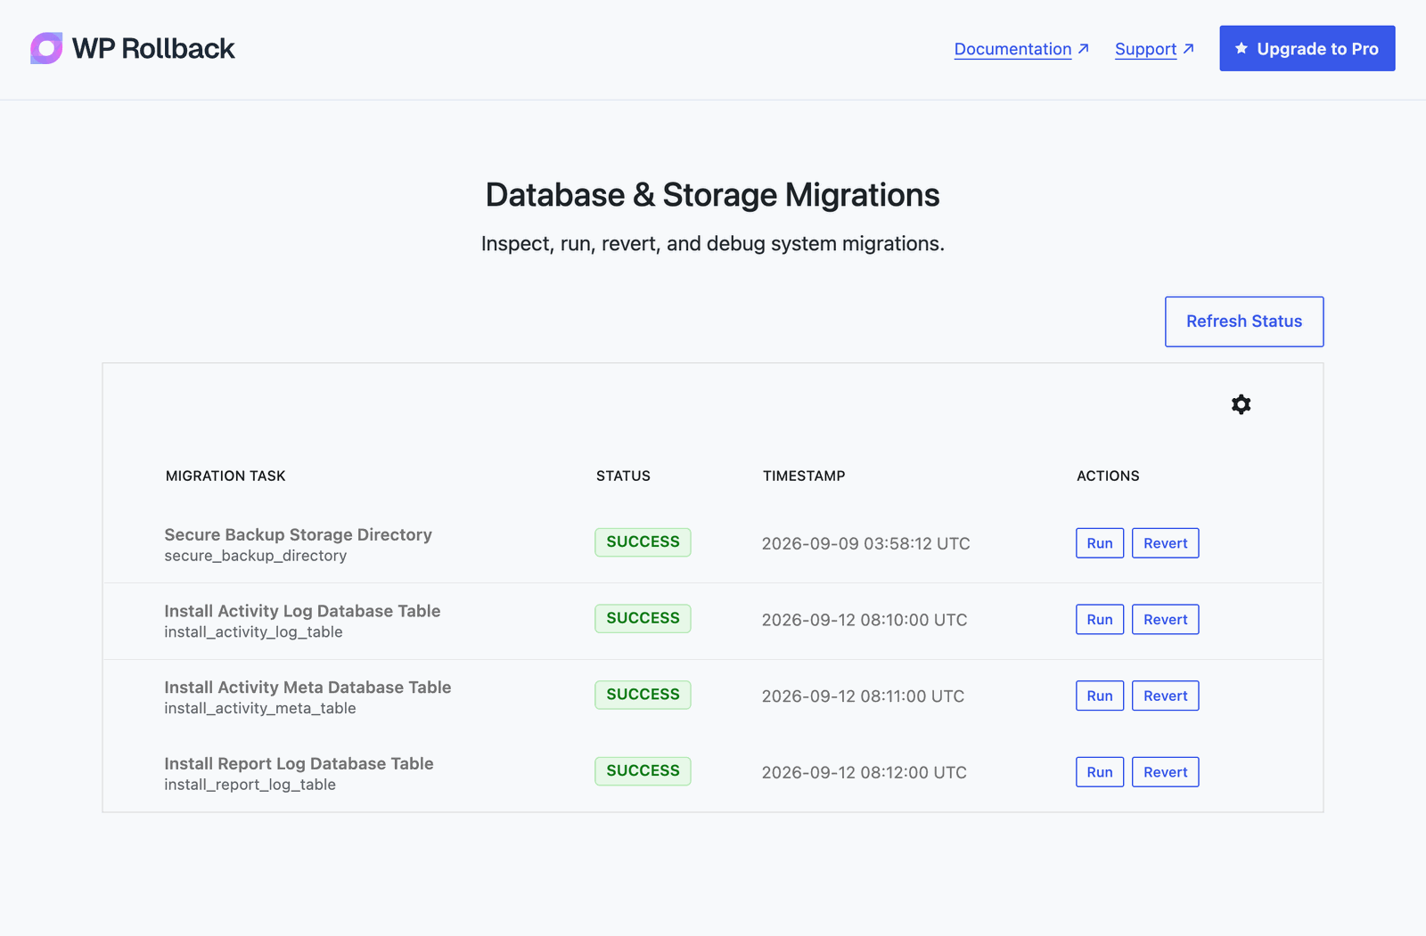Revert the Secure Backup Storage Directory migration

1165,543
